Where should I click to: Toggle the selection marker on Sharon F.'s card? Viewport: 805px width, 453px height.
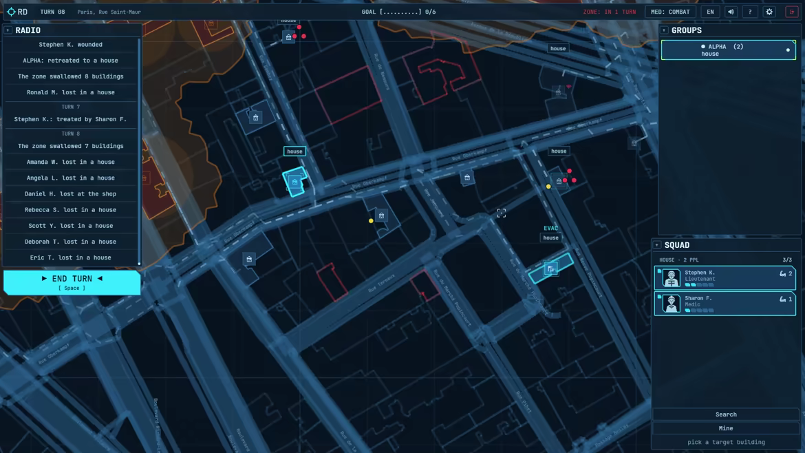point(659,296)
